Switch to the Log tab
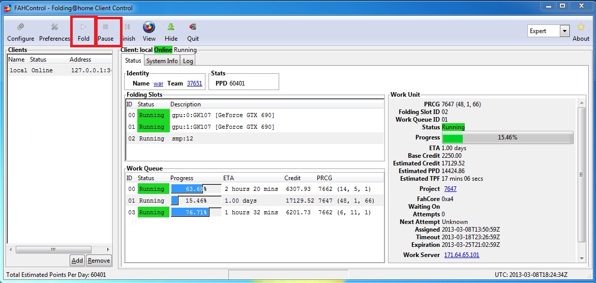 click(x=188, y=61)
